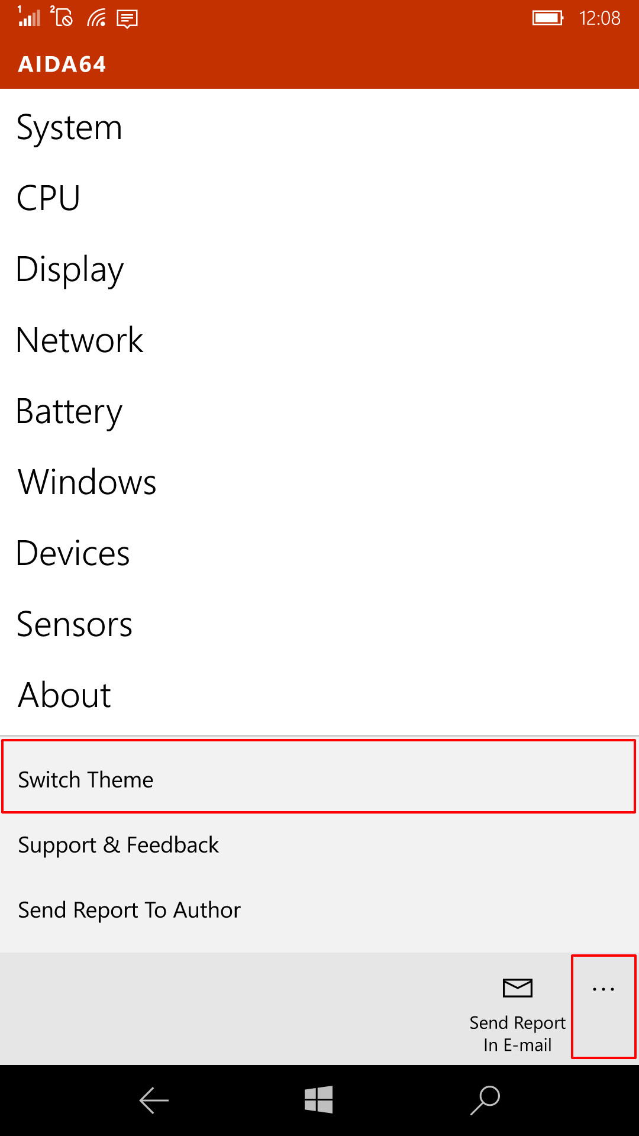Tap Switch Theme
The width and height of the screenshot is (639, 1136).
85,779
